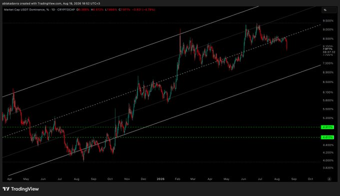Click the 7.300% price axis label
This screenshot has height=196, width=340.
click(328, 63)
